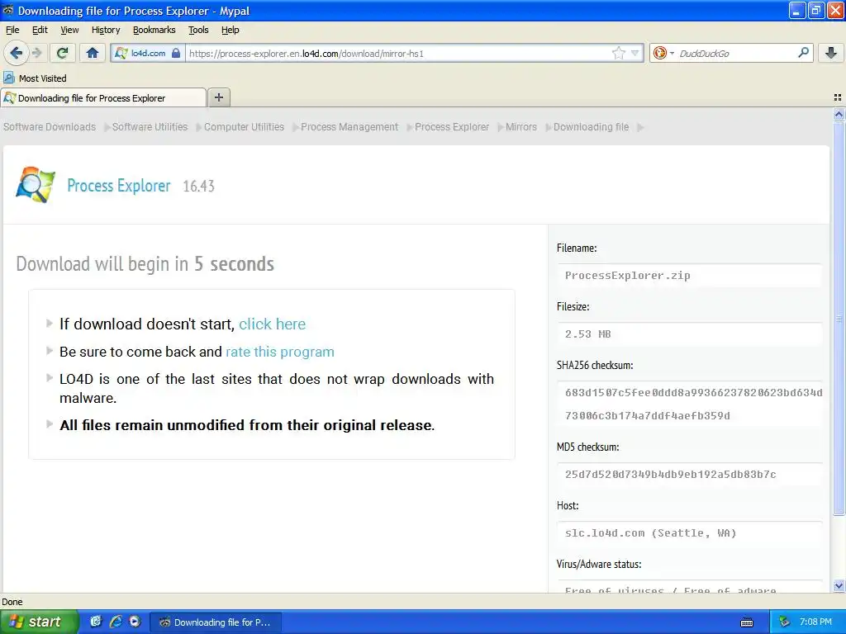
Task: Launch Windows Media Player from Quick Launch
Action: (x=135, y=622)
